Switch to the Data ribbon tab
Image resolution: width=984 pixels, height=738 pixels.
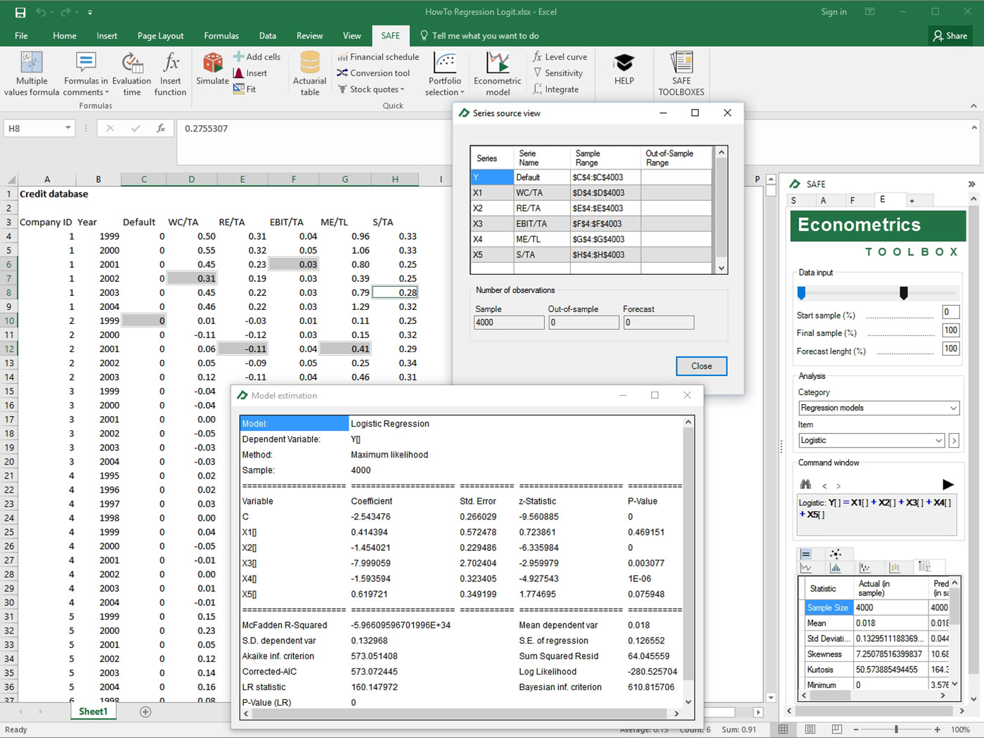pyautogui.click(x=268, y=36)
